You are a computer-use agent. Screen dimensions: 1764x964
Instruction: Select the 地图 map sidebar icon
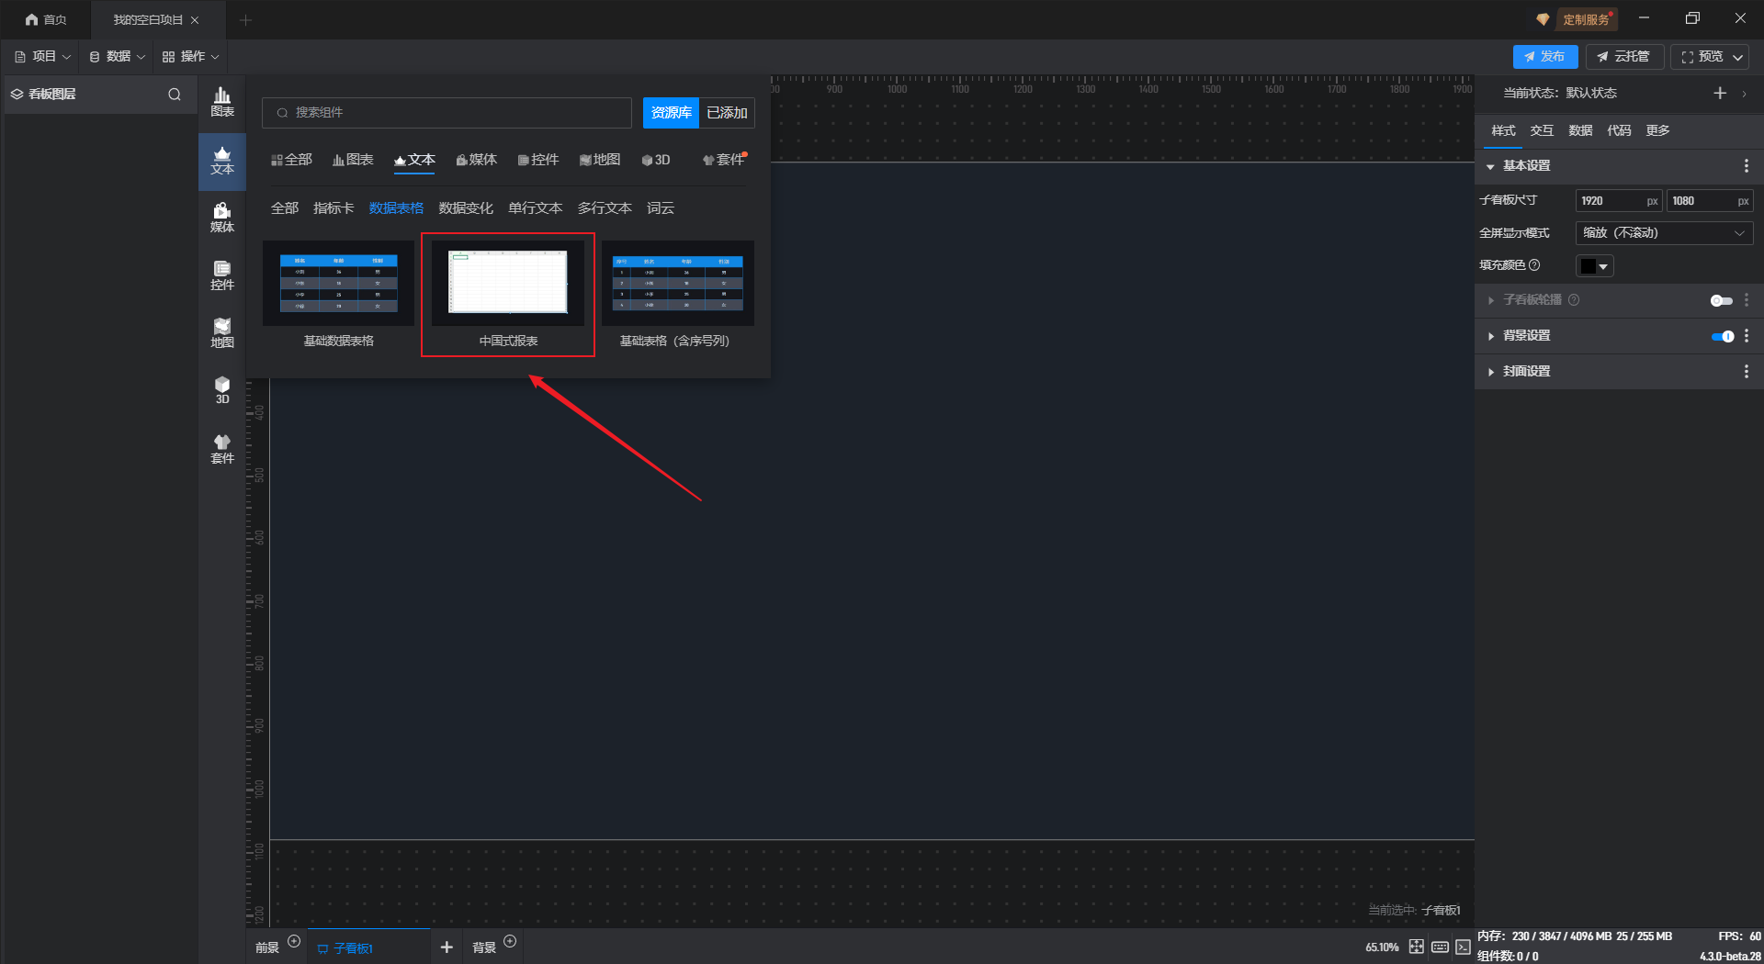click(x=222, y=333)
